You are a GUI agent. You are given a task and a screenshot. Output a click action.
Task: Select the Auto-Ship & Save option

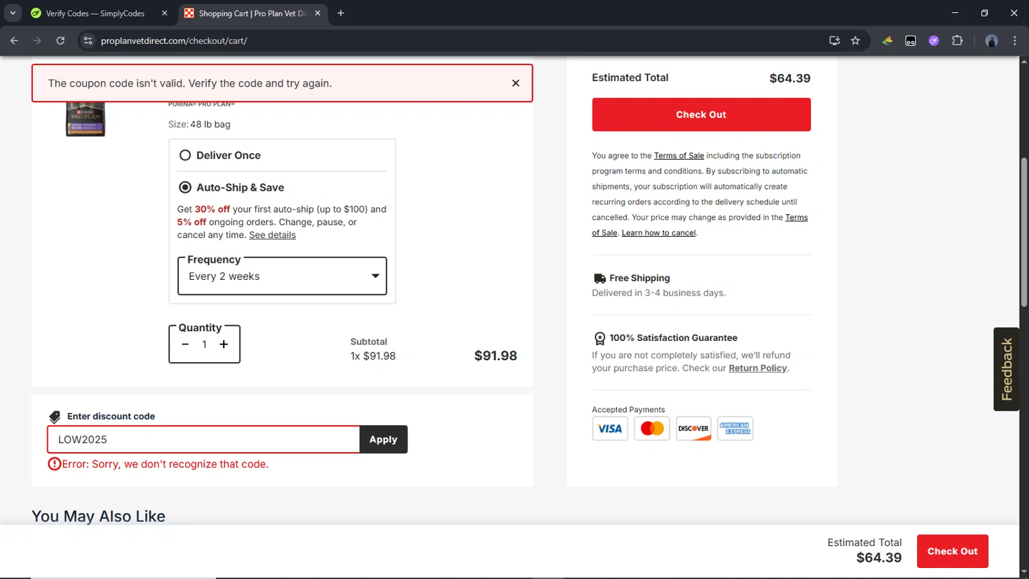pos(185,187)
